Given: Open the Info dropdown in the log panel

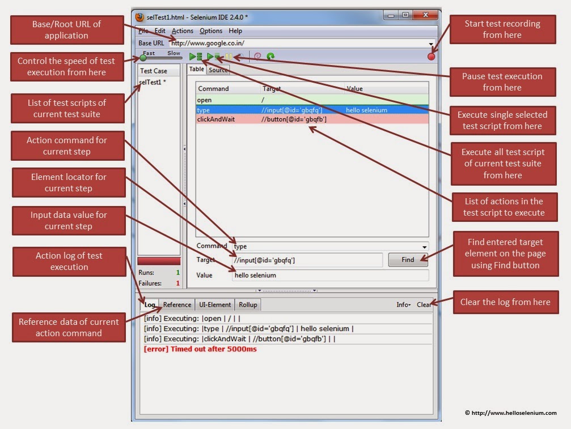Looking at the screenshot, I should (x=403, y=304).
